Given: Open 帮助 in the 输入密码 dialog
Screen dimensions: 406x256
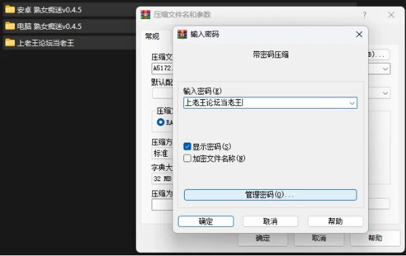Looking at the screenshot, I should [335, 221].
